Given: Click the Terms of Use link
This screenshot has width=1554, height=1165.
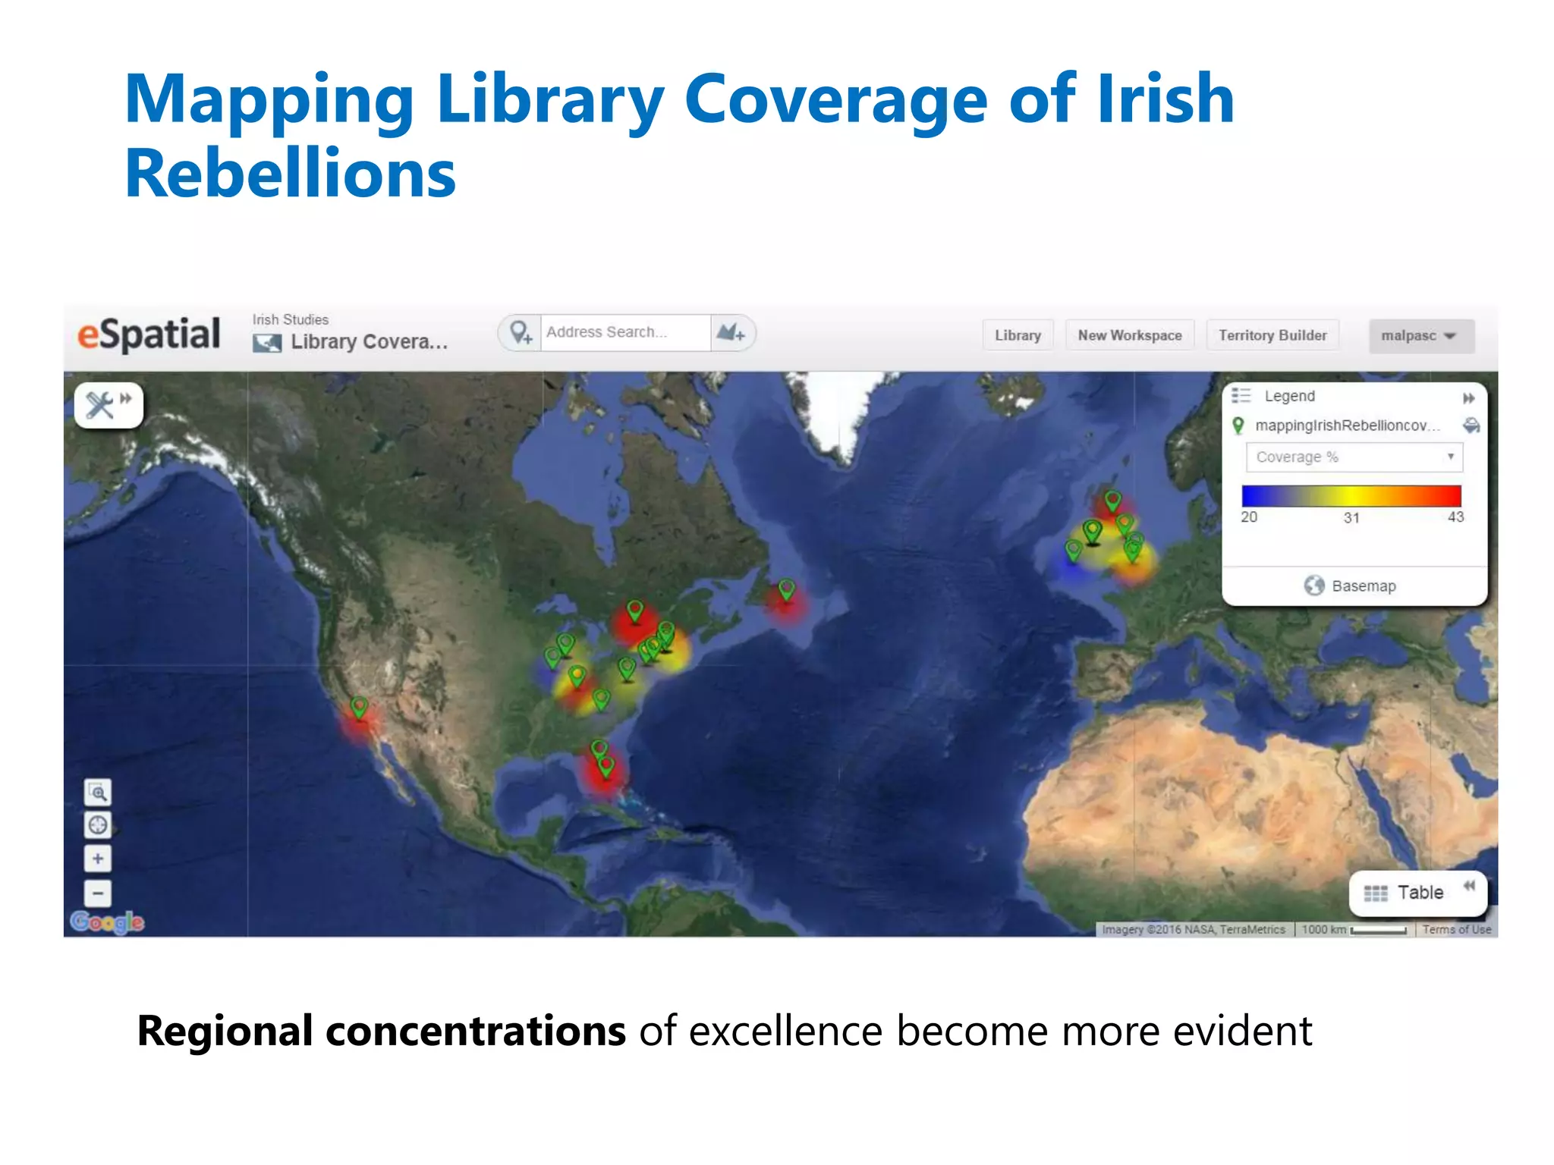Looking at the screenshot, I should [x=1456, y=929].
